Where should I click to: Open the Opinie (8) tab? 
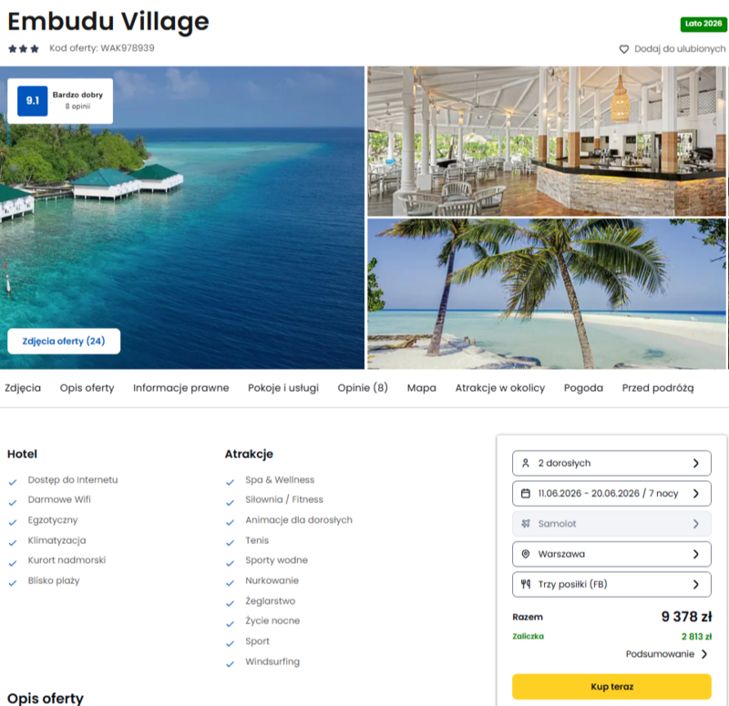[363, 388]
